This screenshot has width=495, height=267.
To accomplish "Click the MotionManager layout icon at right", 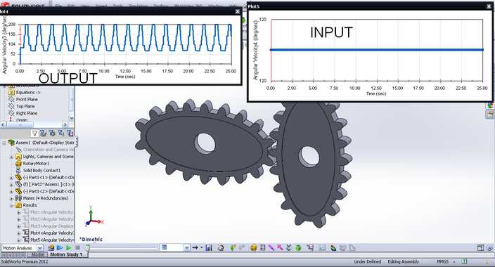I will pos(480,248).
